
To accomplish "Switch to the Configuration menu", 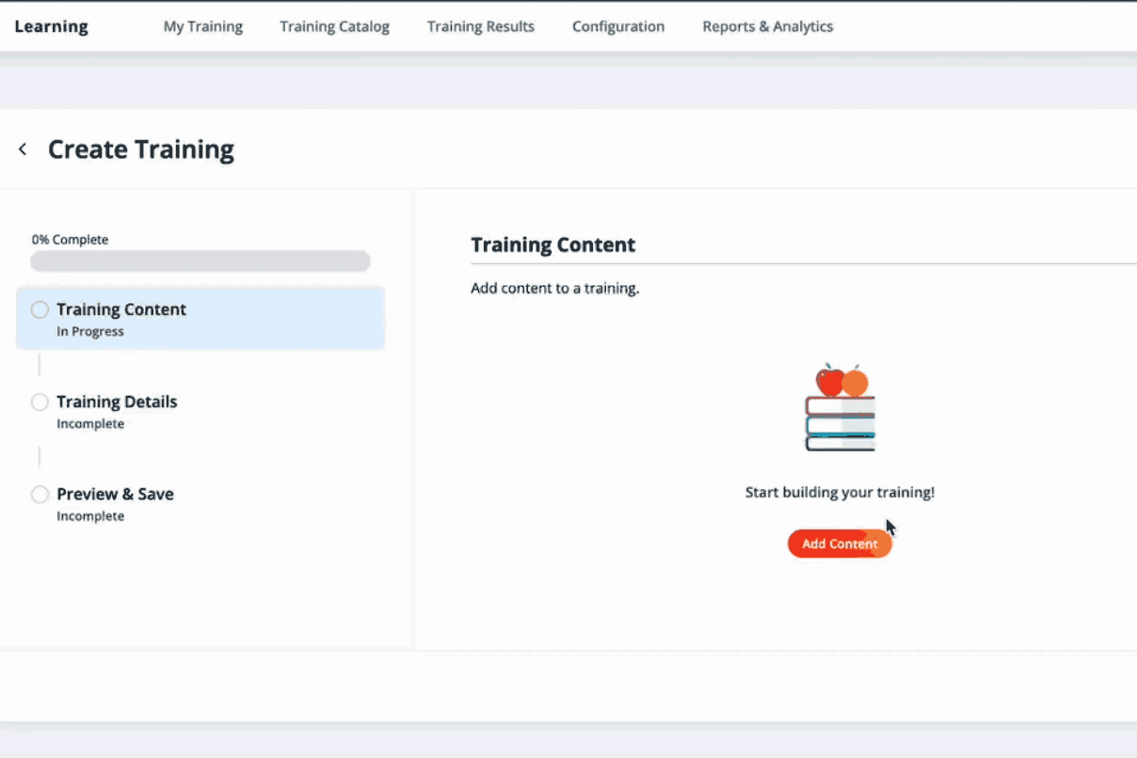I will click(x=617, y=26).
